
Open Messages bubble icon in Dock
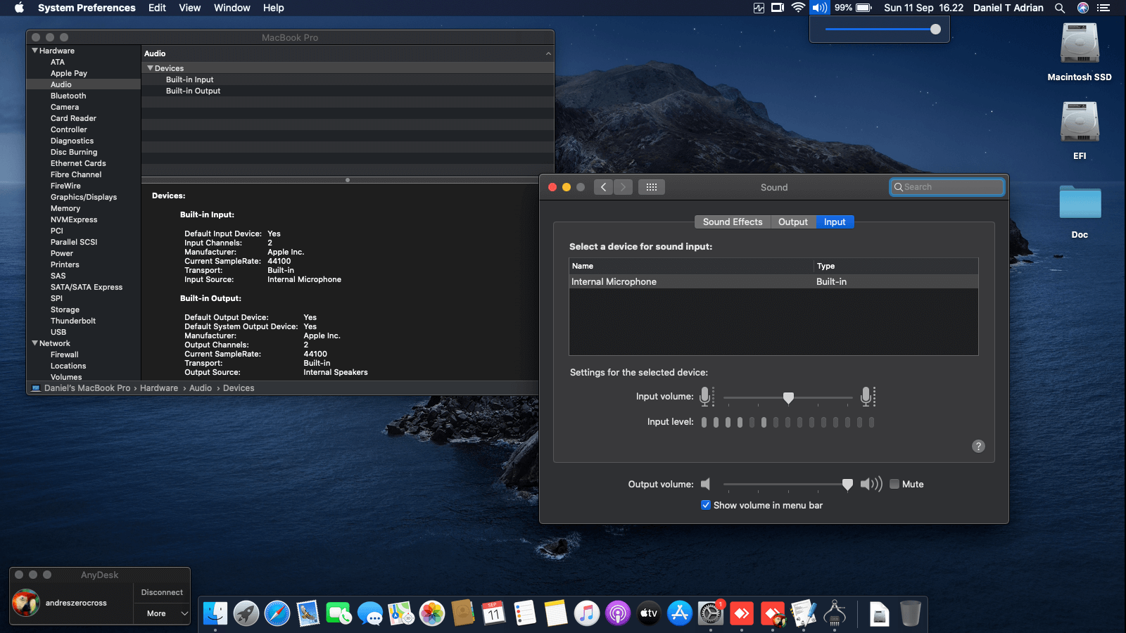tap(370, 613)
